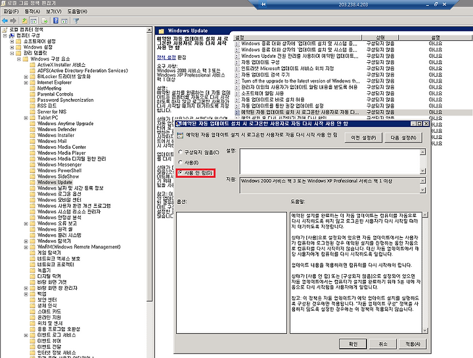
Task: Expand the BitLocker 드라이브 암호화 node
Action: [x=26, y=77]
